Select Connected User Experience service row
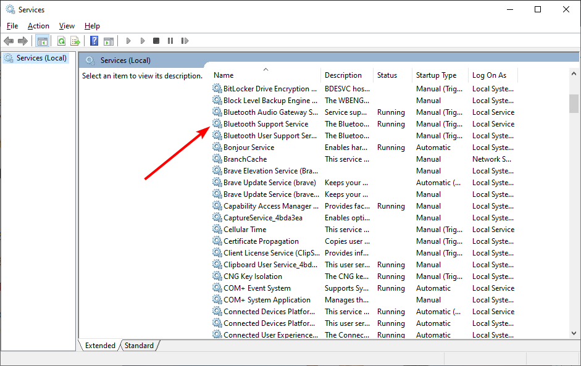 click(364, 335)
